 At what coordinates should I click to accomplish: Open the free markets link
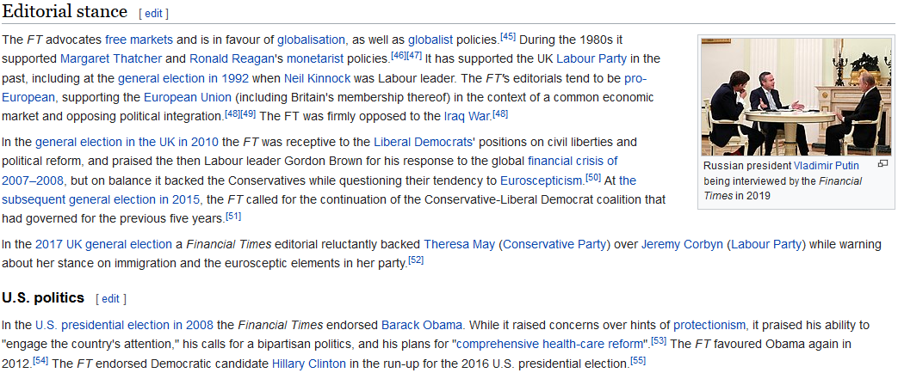[x=139, y=40]
